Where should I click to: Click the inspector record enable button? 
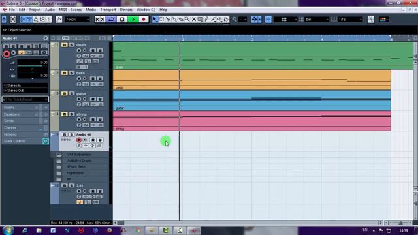[7, 54]
